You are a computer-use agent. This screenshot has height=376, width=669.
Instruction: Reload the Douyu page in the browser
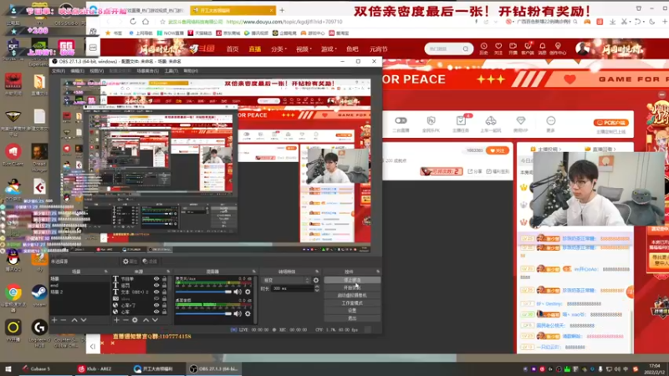[x=133, y=22]
